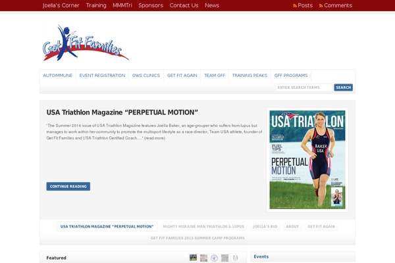Open GFF Programs tab

pyautogui.click(x=291, y=75)
